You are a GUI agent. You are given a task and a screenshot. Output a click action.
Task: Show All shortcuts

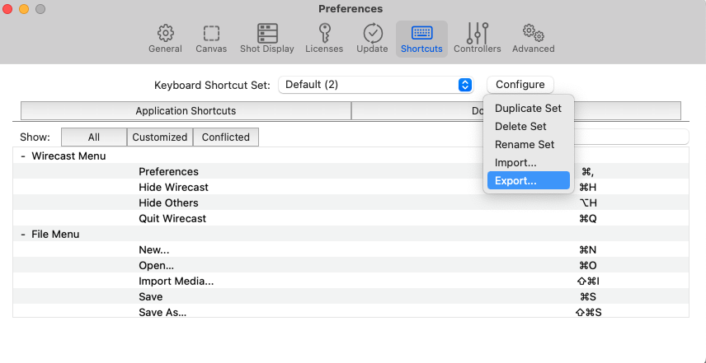(94, 137)
